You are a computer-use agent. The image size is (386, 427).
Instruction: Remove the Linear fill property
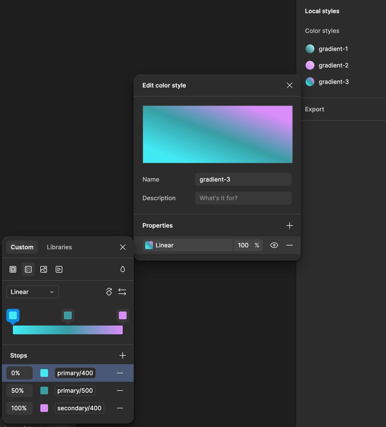[x=289, y=246]
